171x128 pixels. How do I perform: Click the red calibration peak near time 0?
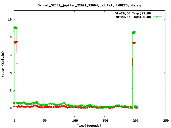(15, 42)
